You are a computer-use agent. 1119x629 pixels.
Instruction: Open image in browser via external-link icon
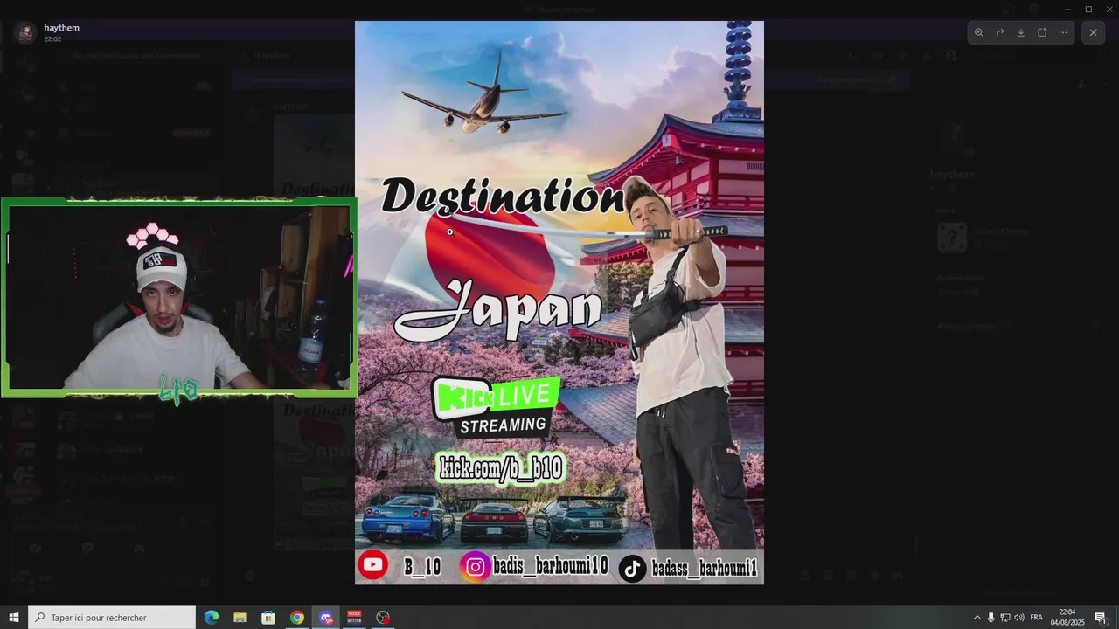1042,32
